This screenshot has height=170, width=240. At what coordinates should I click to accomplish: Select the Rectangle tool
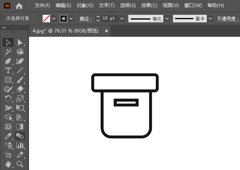coord(8,80)
